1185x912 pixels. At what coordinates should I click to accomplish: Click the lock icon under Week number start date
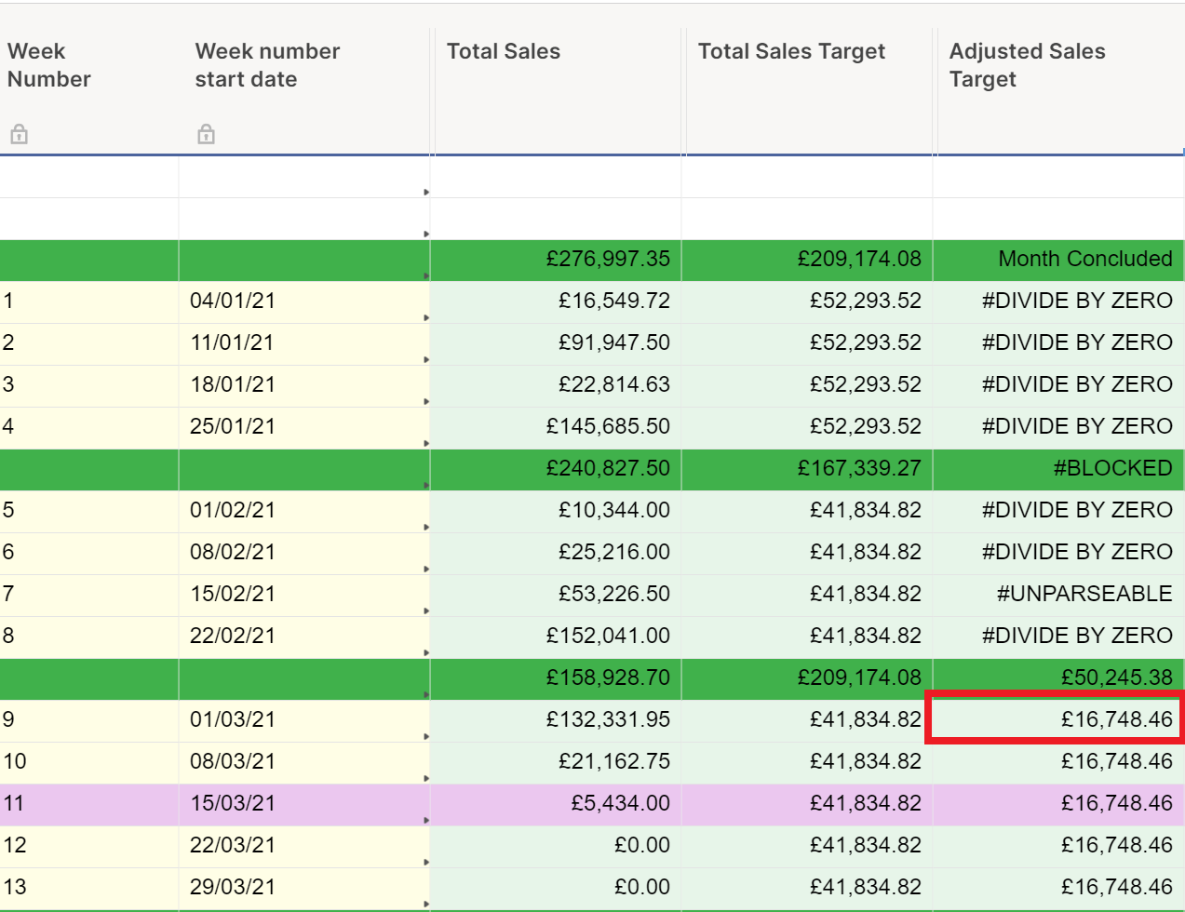tap(206, 135)
